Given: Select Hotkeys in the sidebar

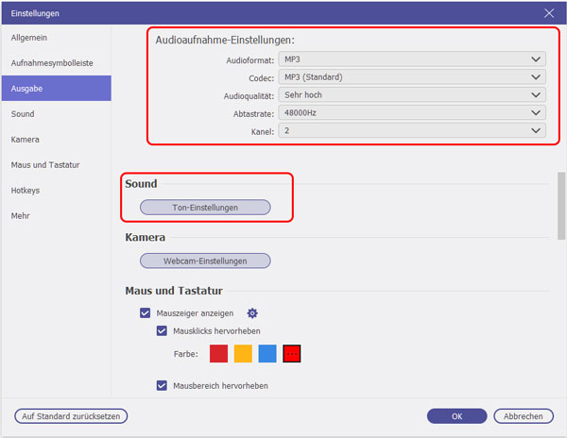Looking at the screenshot, I should [x=26, y=191].
